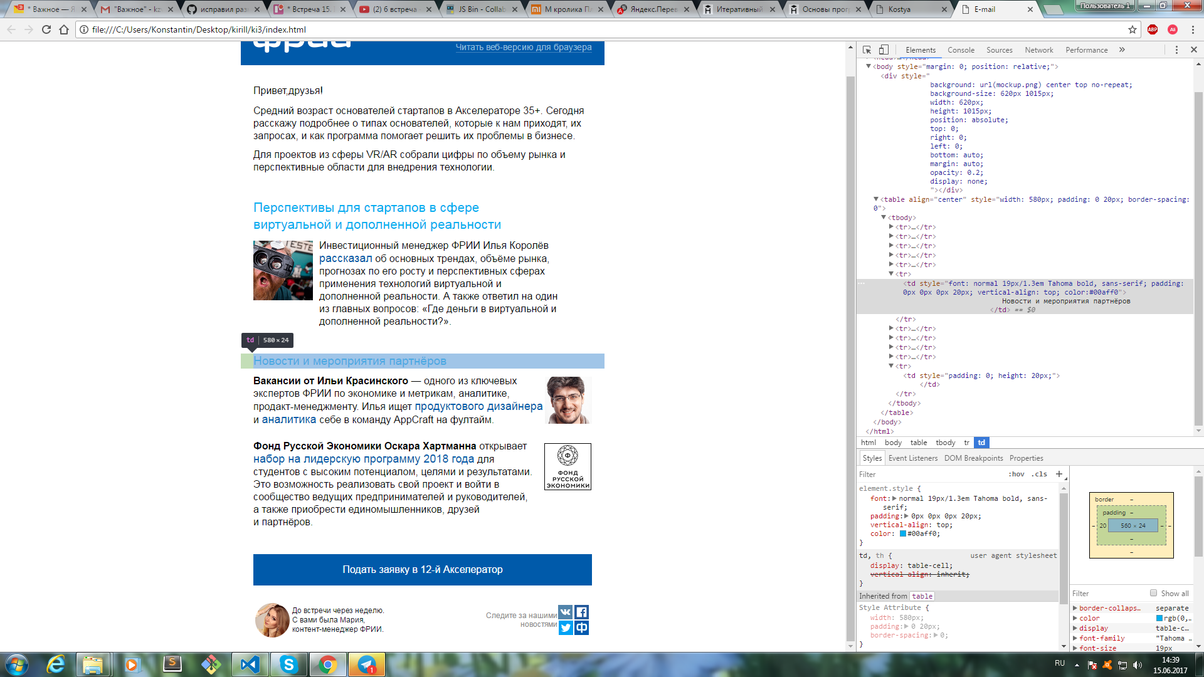This screenshot has height=677, width=1204.
Task: Open the Adblock Plus extension icon
Action: [x=1153, y=29]
